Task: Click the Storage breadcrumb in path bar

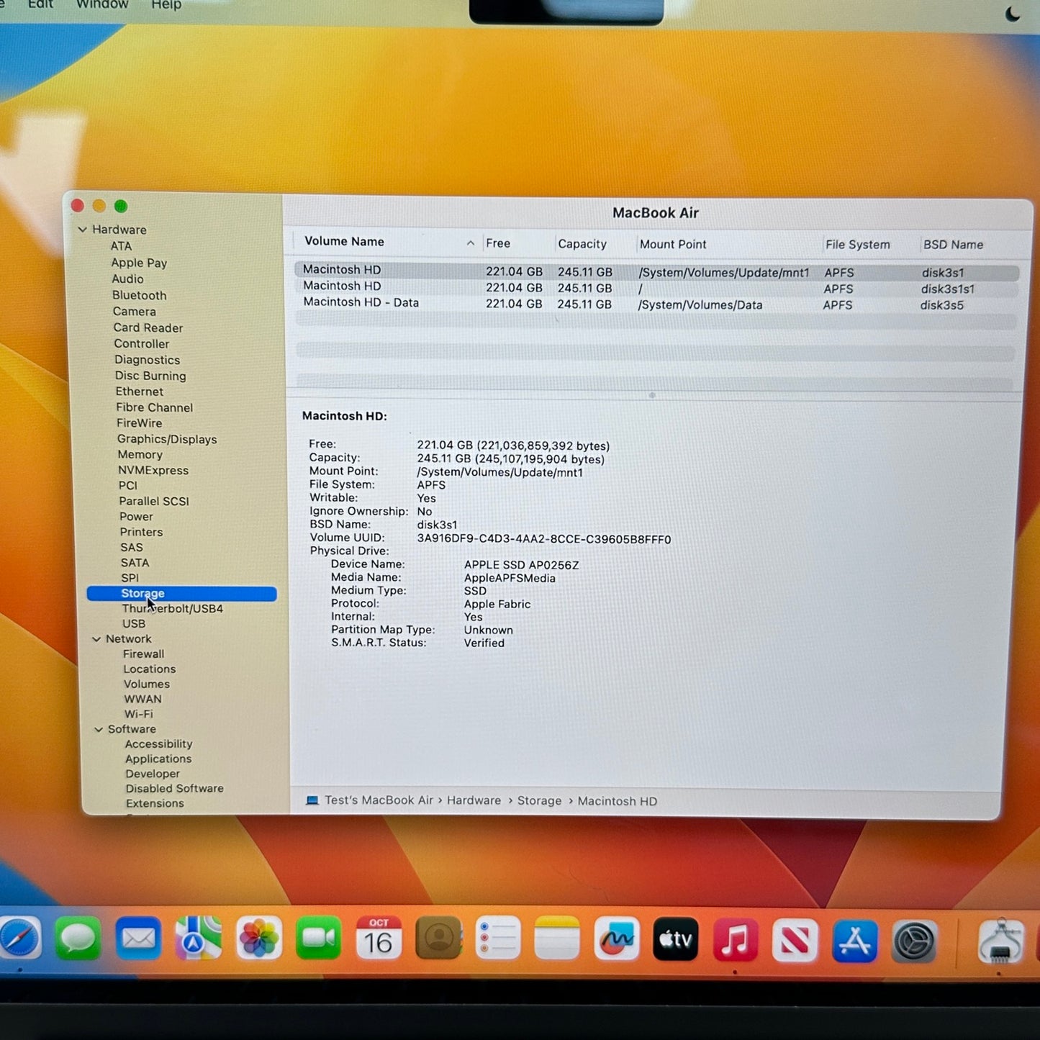Action: click(539, 801)
